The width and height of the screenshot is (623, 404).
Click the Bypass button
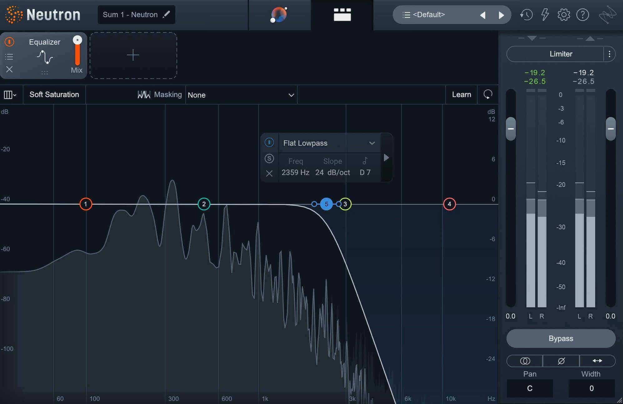561,338
